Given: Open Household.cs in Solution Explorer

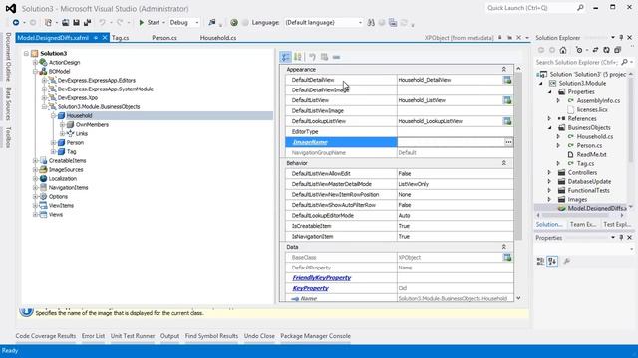Looking at the screenshot, I should click(x=594, y=137).
